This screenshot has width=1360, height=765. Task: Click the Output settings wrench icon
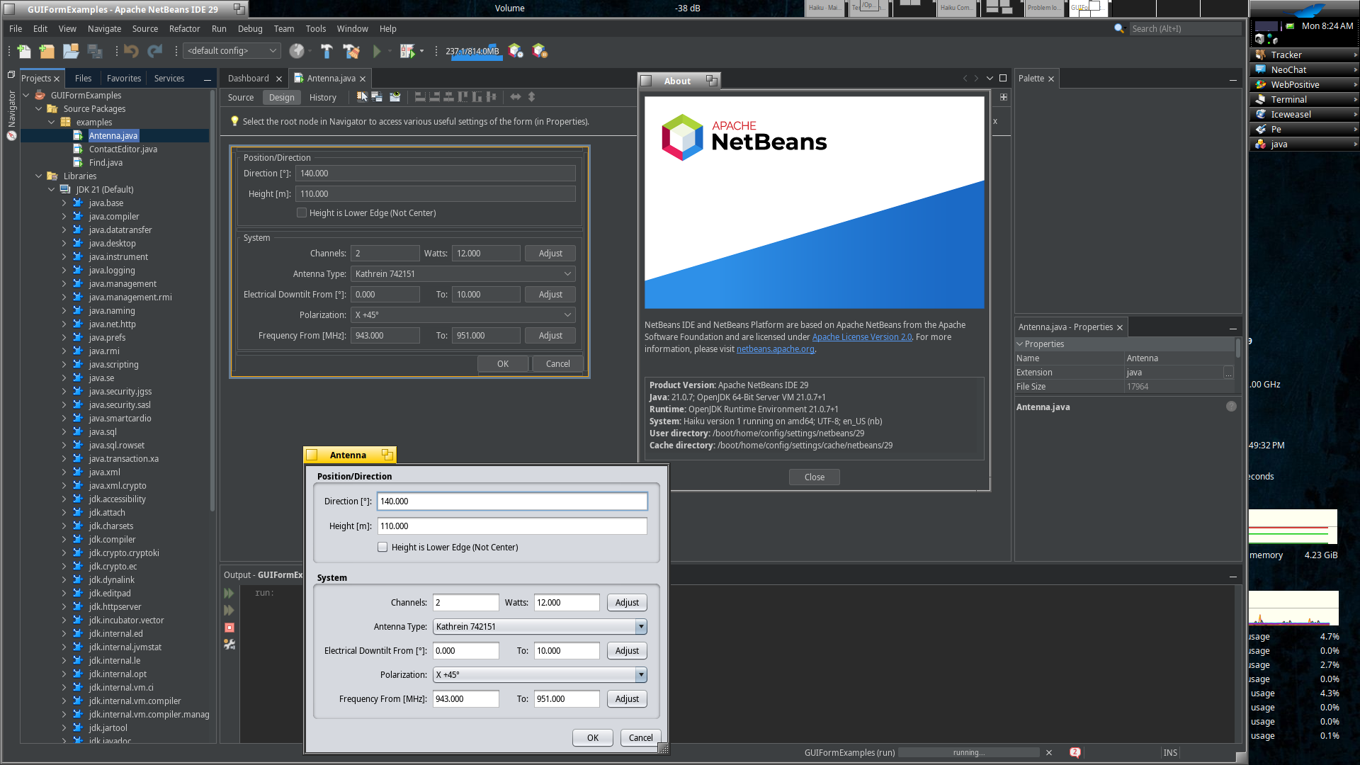pos(229,645)
